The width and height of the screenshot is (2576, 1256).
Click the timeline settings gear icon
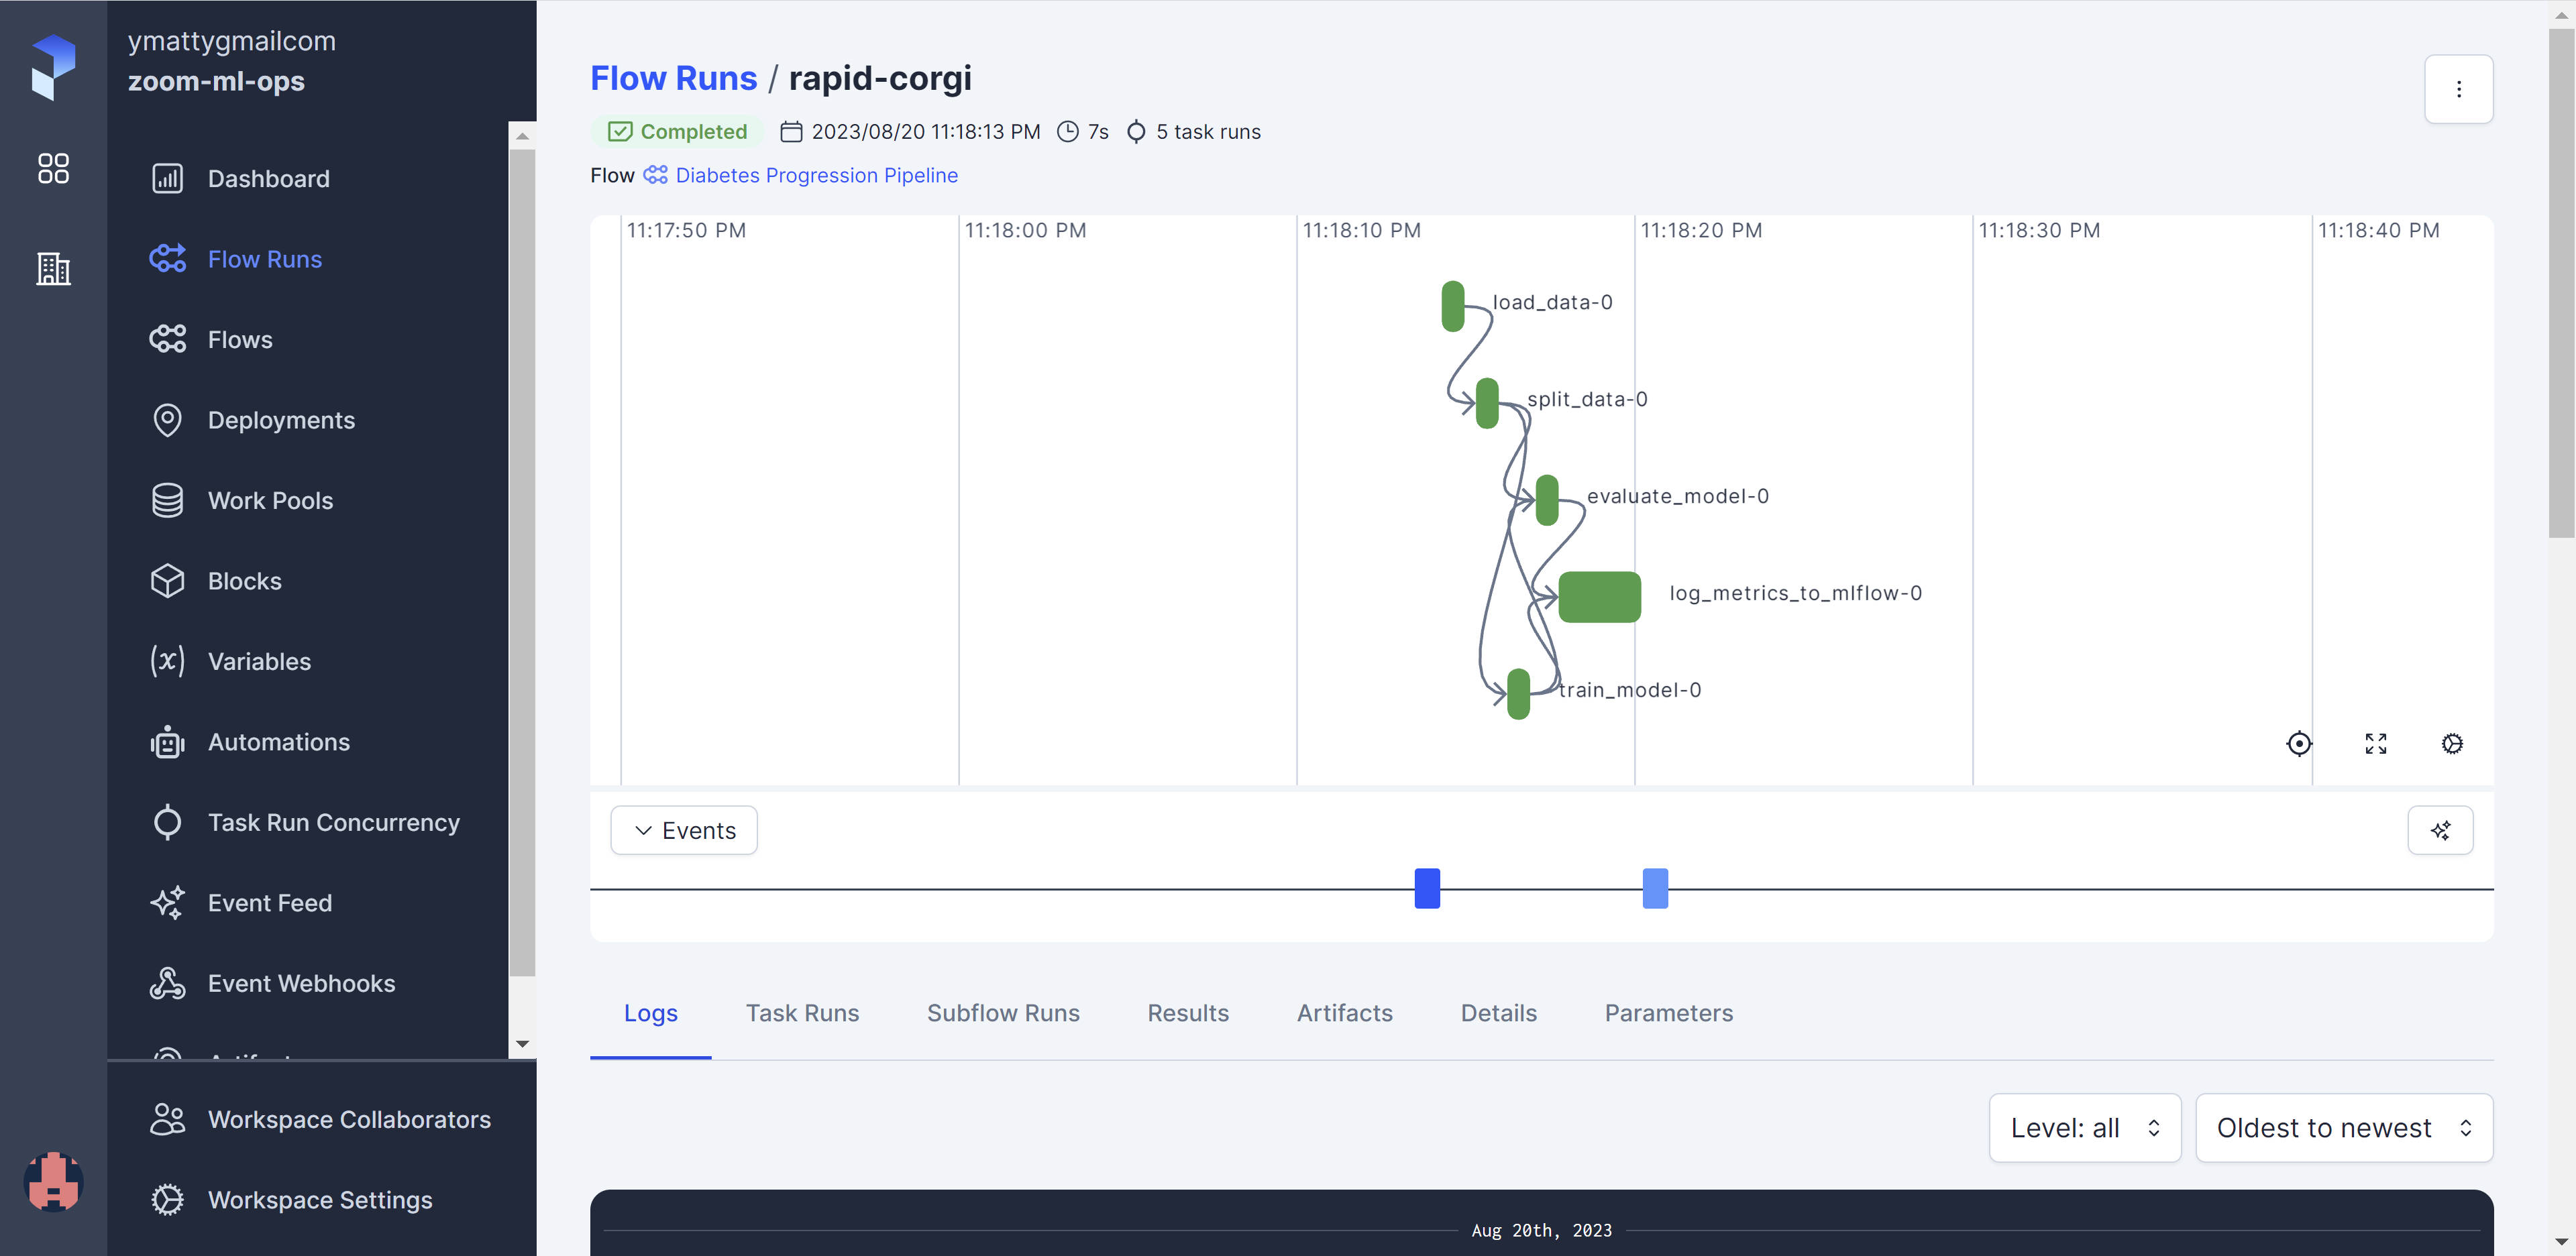tap(2453, 744)
